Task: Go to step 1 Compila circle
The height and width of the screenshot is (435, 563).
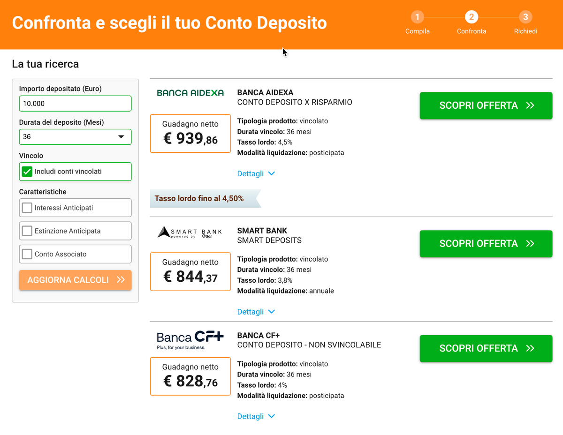Action: coord(418,17)
